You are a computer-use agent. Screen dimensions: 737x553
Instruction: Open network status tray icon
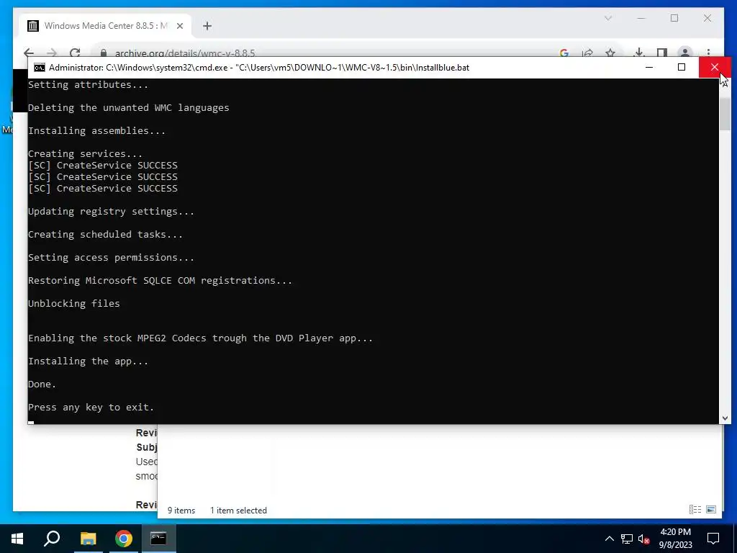click(x=627, y=539)
